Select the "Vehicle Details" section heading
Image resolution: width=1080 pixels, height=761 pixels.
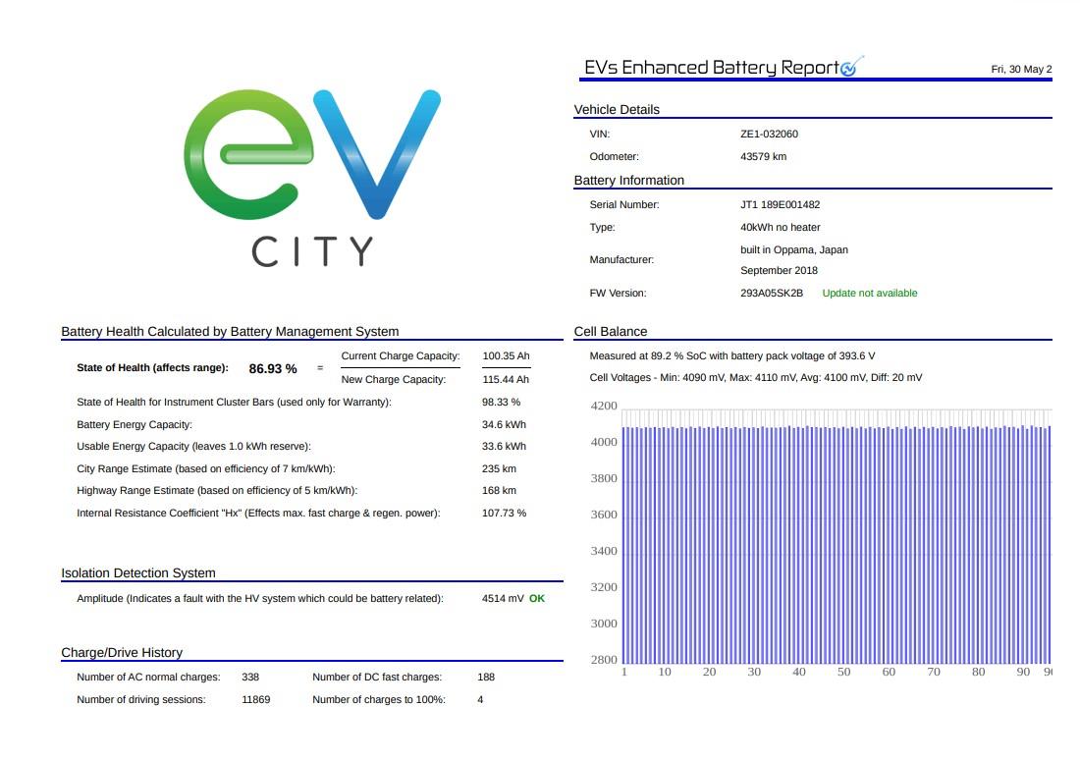617,110
